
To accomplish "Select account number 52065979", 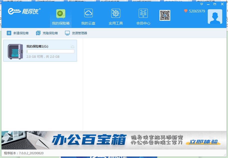I will point(197,11).
